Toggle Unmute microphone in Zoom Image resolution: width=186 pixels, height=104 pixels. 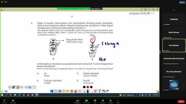pyautogui.click(x=4, y=101)
